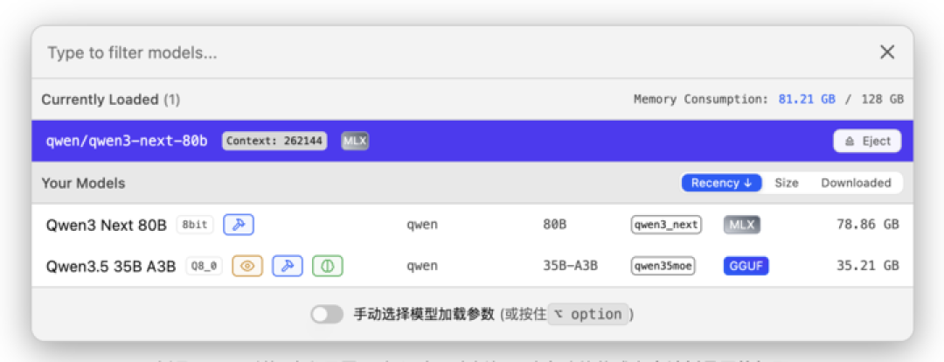Screen dimensions: 944x362
Task: Click the Context: 262144 badge
Action: coord(274,141)
